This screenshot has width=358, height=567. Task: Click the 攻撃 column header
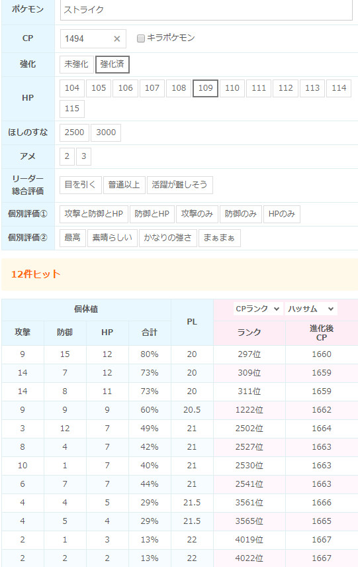pos(22,333)
